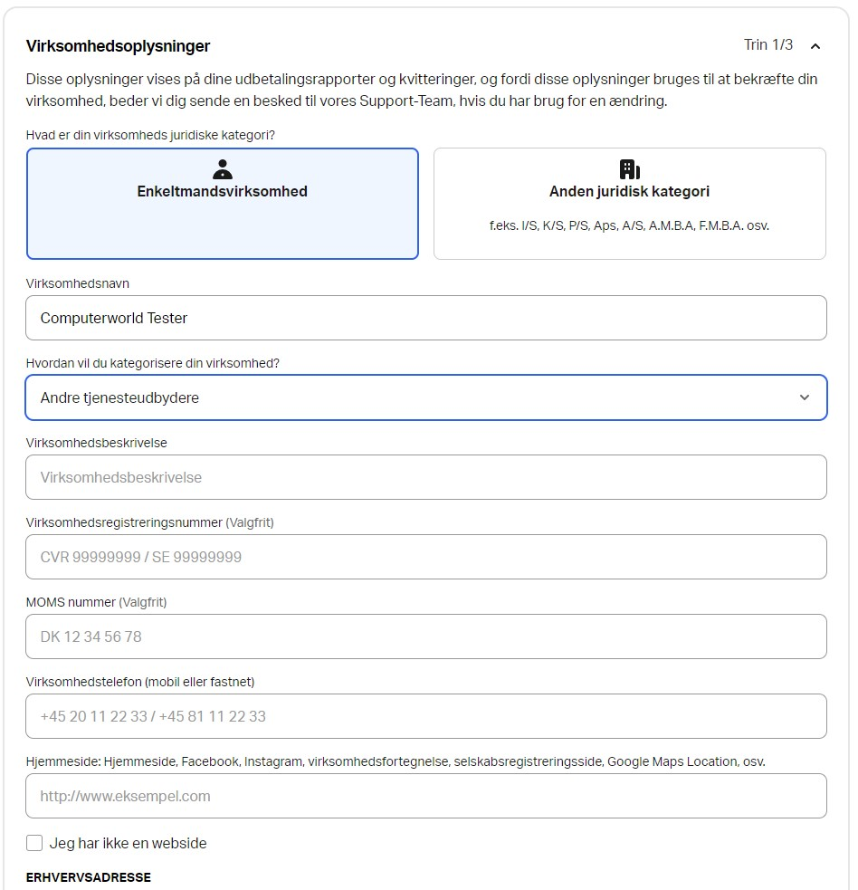The image size is (858, 890).
Task: Click the Trin 1/3 step indicator
Action: point(767,45)
